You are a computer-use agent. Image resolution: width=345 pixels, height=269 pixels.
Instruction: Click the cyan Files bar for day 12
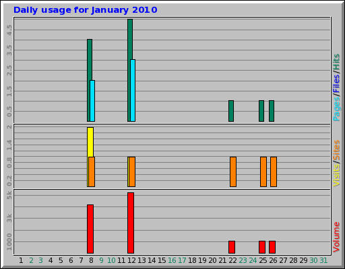pos(133,90)
